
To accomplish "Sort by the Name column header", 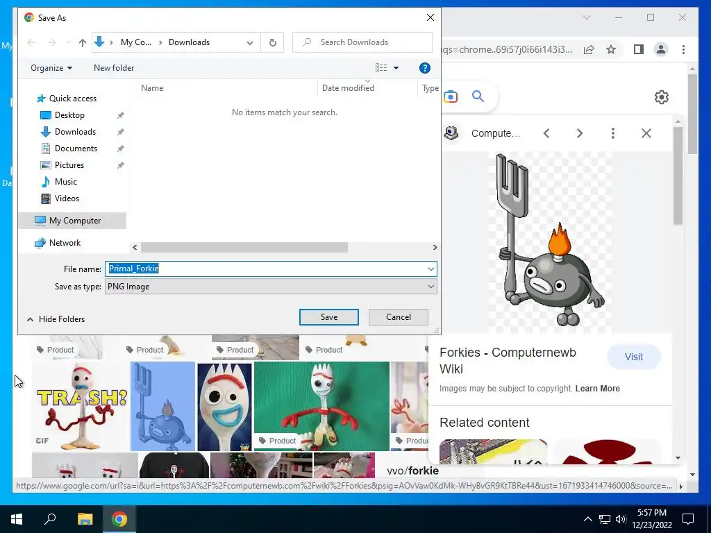I will click(x=152, y=88).
